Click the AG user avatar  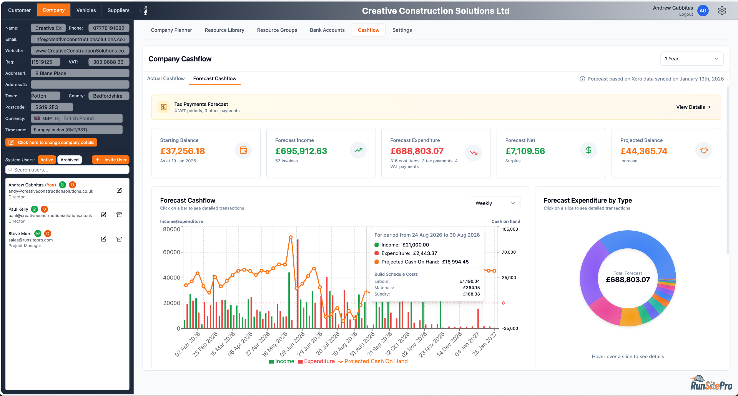[703, 11]
